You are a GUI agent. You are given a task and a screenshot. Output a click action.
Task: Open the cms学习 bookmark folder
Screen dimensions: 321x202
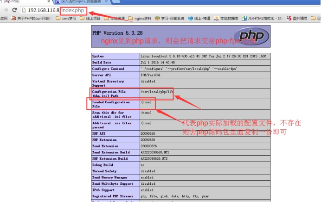click(66, 19)
